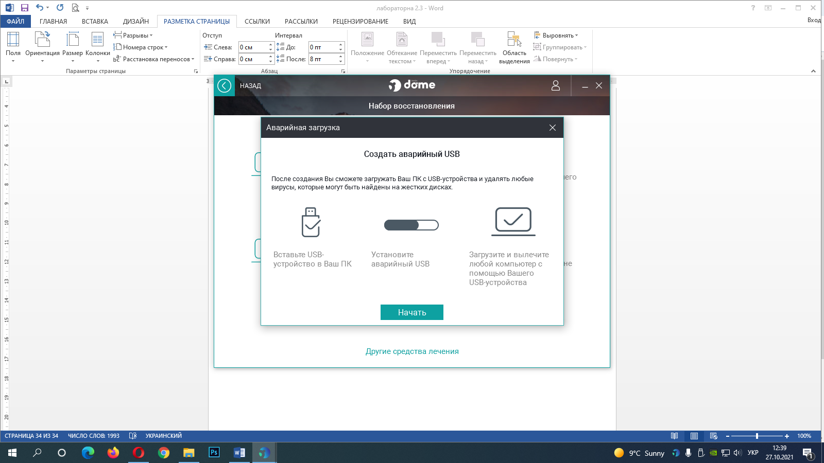This screenshot has width=824, height=463.
Task: Click the 100% zoom level
Action: (804, 436)
